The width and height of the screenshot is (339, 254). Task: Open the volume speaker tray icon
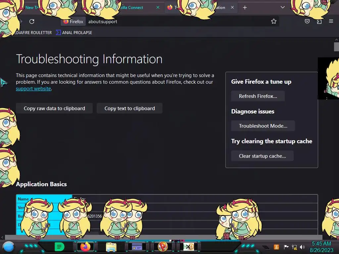pyautogui.click(x=302, y=247)
